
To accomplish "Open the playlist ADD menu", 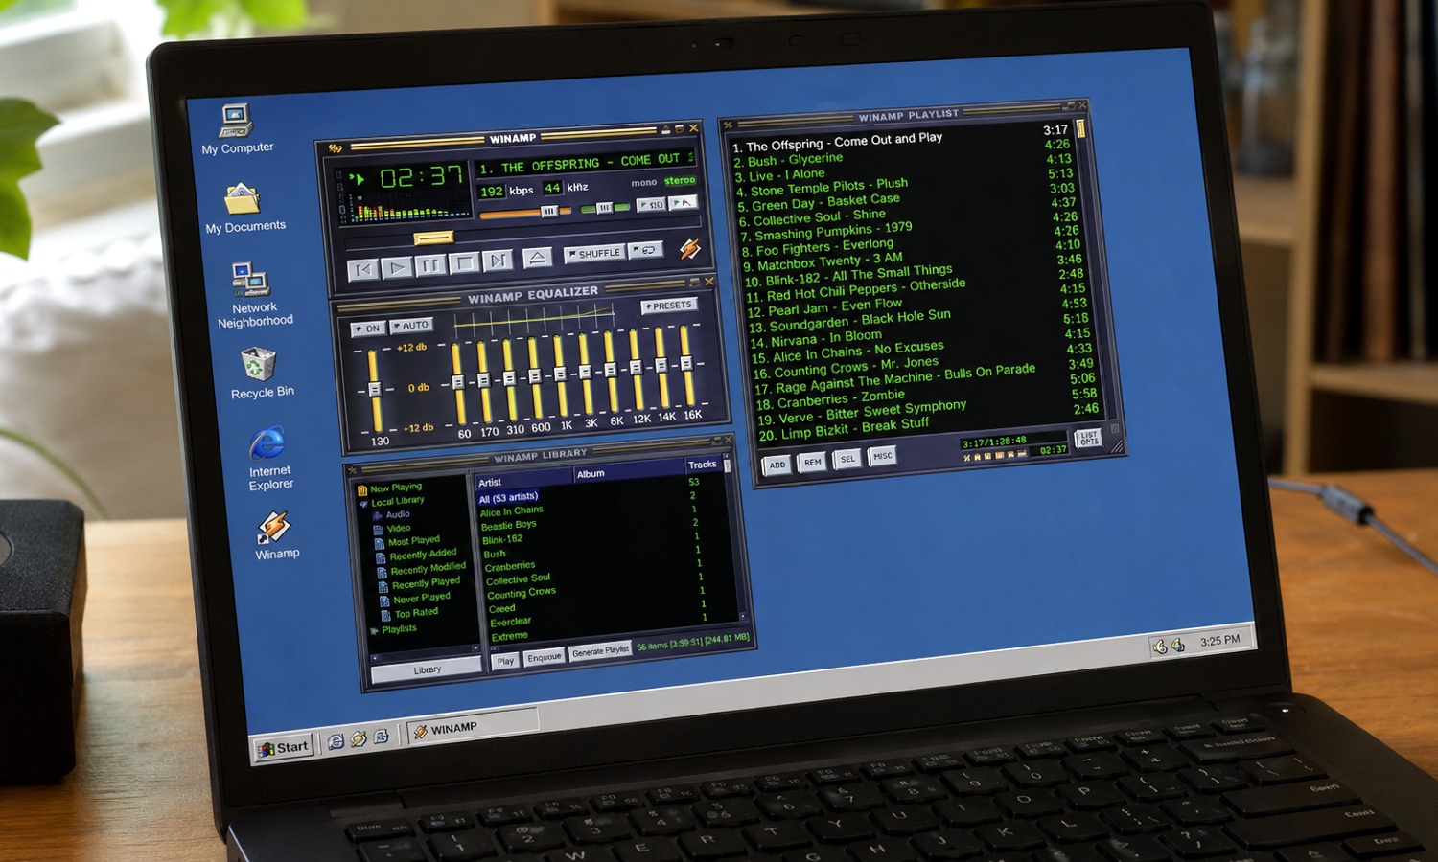I will coord(777,465).
